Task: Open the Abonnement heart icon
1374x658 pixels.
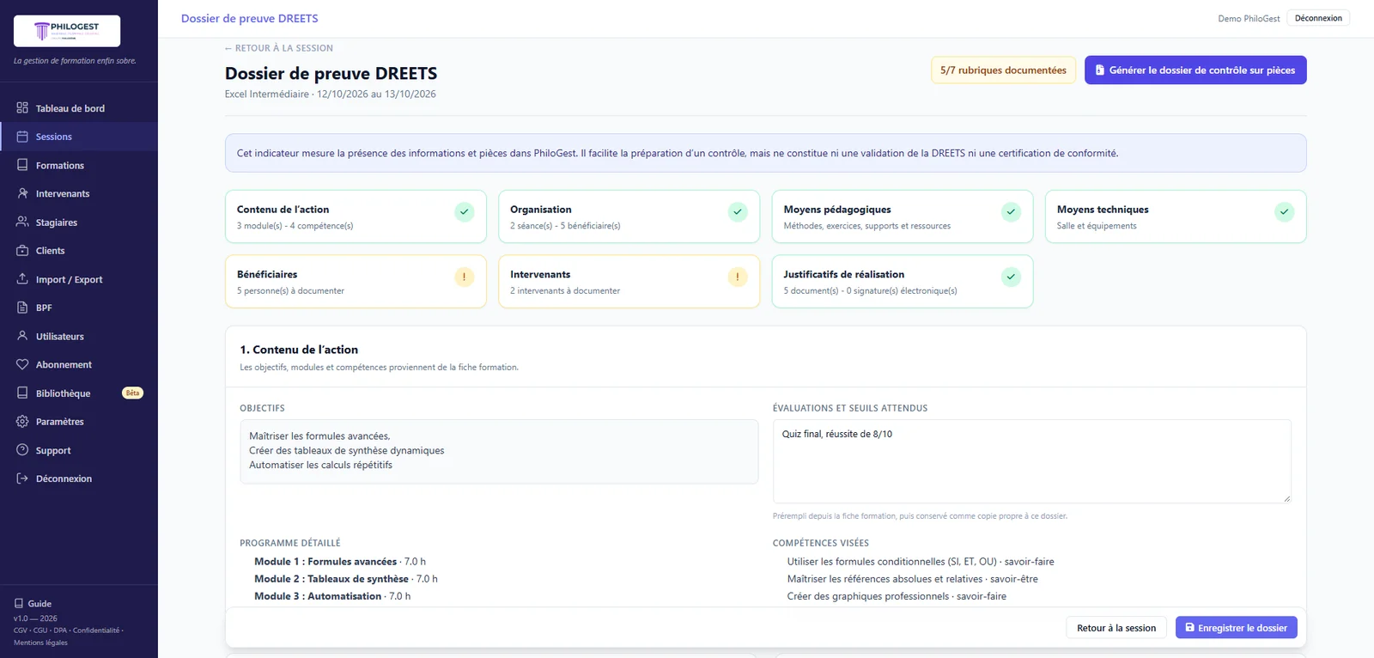Action: pos(22,364)
